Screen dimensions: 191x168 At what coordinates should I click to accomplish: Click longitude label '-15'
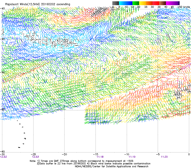(x=95, y=154)
